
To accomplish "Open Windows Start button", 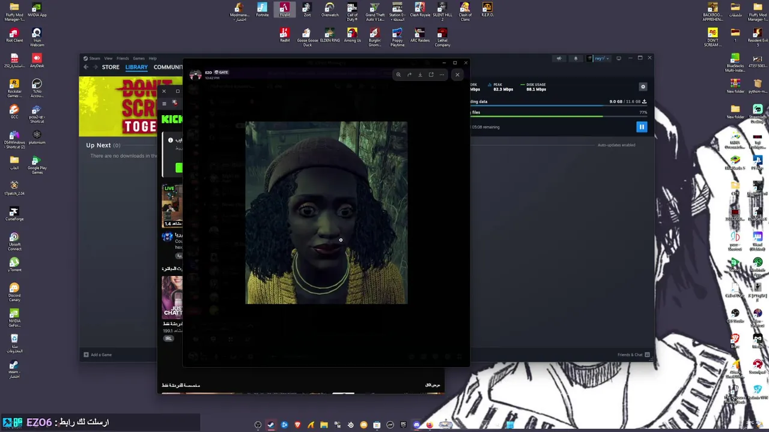I will tap(510, 425).
